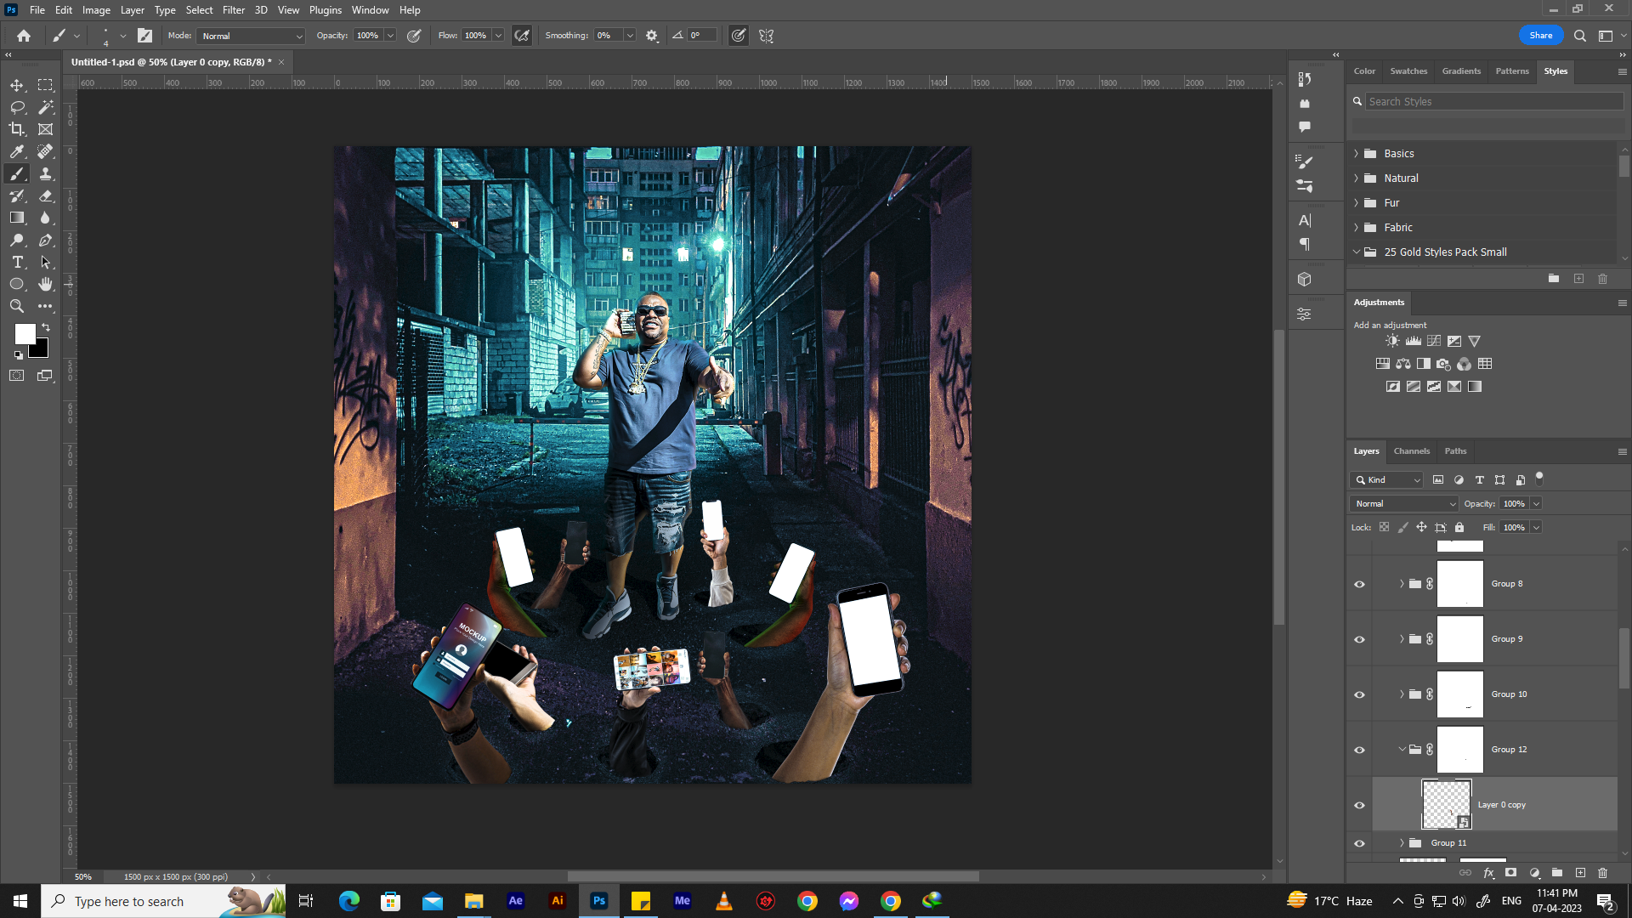
Task: Hide the Group 8 layer
Action: [1359, 584]
